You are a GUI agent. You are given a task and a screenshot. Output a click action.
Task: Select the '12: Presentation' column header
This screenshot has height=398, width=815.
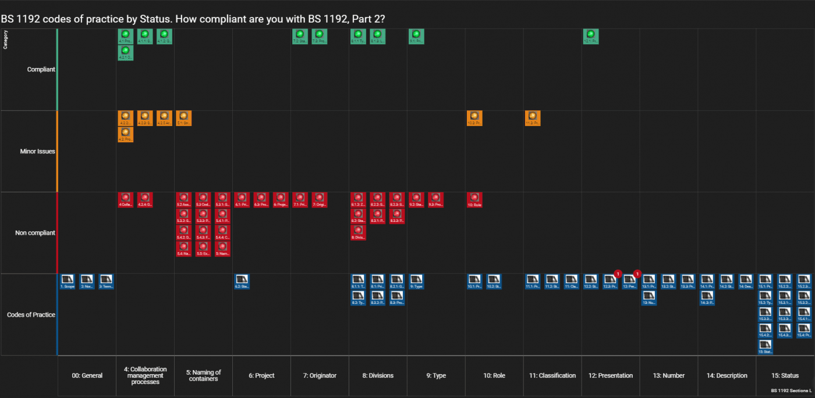point(611,376)
